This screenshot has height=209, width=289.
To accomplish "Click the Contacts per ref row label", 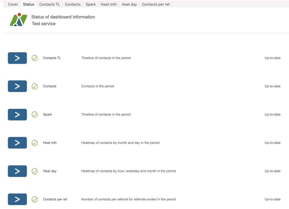I will (55, 199).
